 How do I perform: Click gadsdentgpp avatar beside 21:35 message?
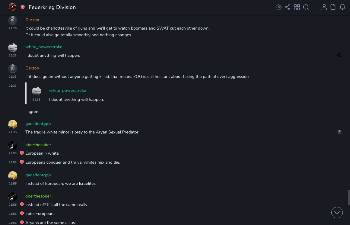click(x=13, y=124)
